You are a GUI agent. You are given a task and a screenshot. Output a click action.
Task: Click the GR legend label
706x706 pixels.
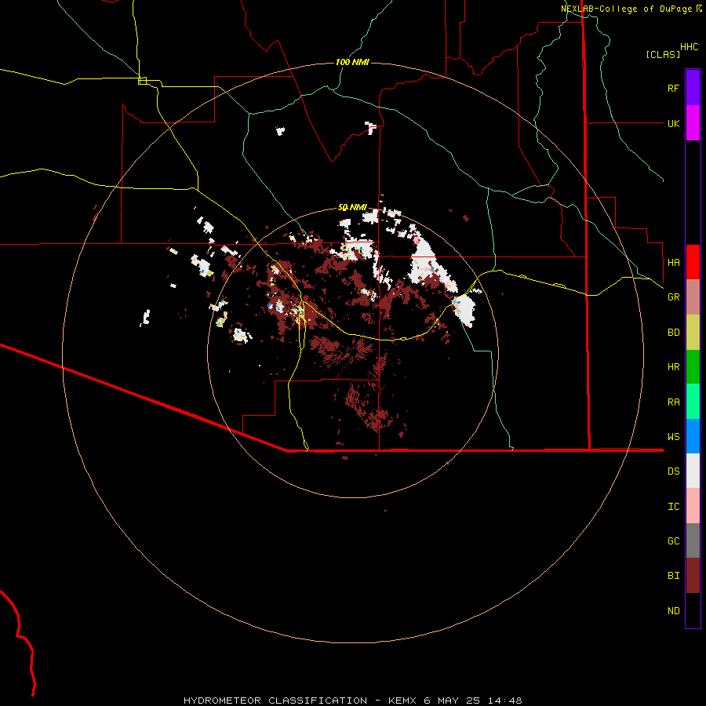(674, 297)
